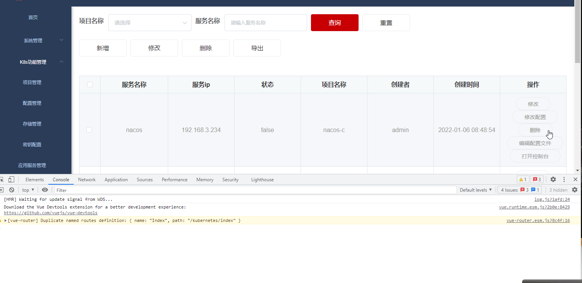582x283 pixels.
Task: Open 密钥配置 in the sidebar
Action: coord(32,144)
